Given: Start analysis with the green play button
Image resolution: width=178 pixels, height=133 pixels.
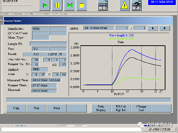Looking at the screenshot, I should click(x=45, y=5).
